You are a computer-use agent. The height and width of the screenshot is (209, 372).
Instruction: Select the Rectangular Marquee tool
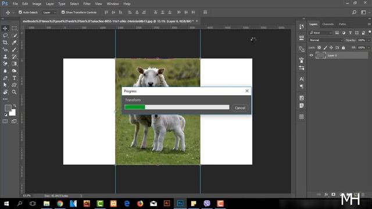click(14, 28)
